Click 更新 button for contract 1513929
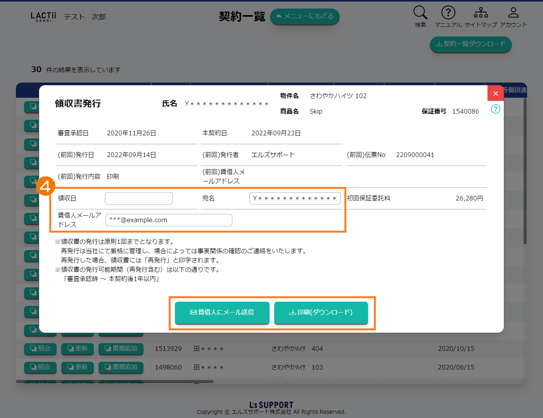This screenshot has width=543, height=418. 78,349
